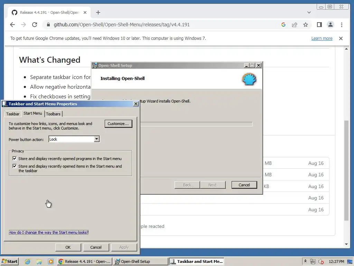Click the Start button
The height and width of the screenshot is (266, 354).
(9, 261)
